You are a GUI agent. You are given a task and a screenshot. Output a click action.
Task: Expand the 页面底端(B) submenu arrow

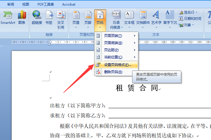134,43
